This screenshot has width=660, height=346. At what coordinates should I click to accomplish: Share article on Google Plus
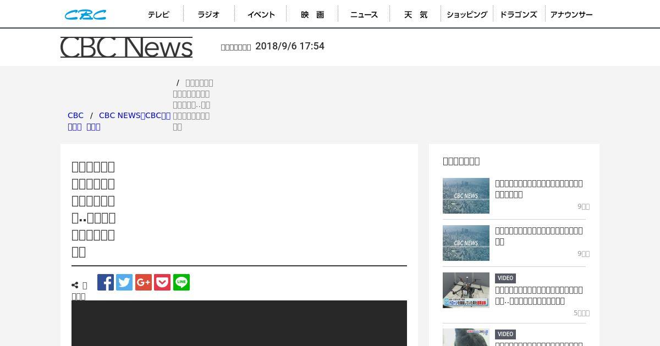pos(144,282)
